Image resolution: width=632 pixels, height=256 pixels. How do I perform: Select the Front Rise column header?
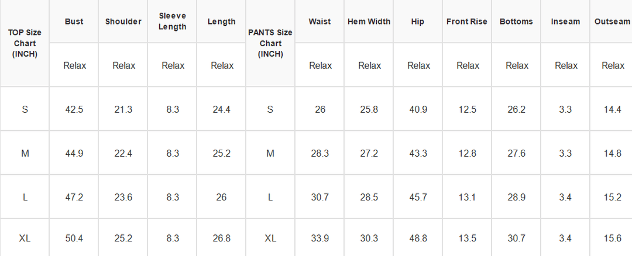tap(467, 21)
